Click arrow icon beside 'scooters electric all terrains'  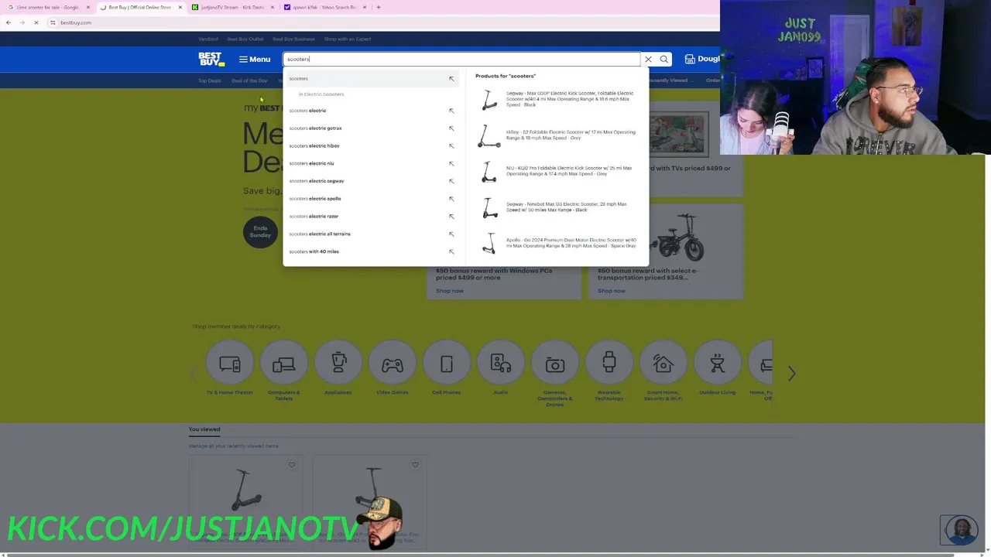click(x=451, y=234)
